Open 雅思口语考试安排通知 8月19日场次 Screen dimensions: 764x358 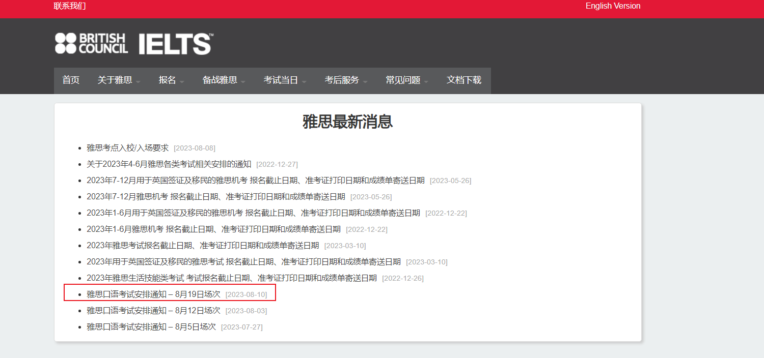[x=153, y=294]
